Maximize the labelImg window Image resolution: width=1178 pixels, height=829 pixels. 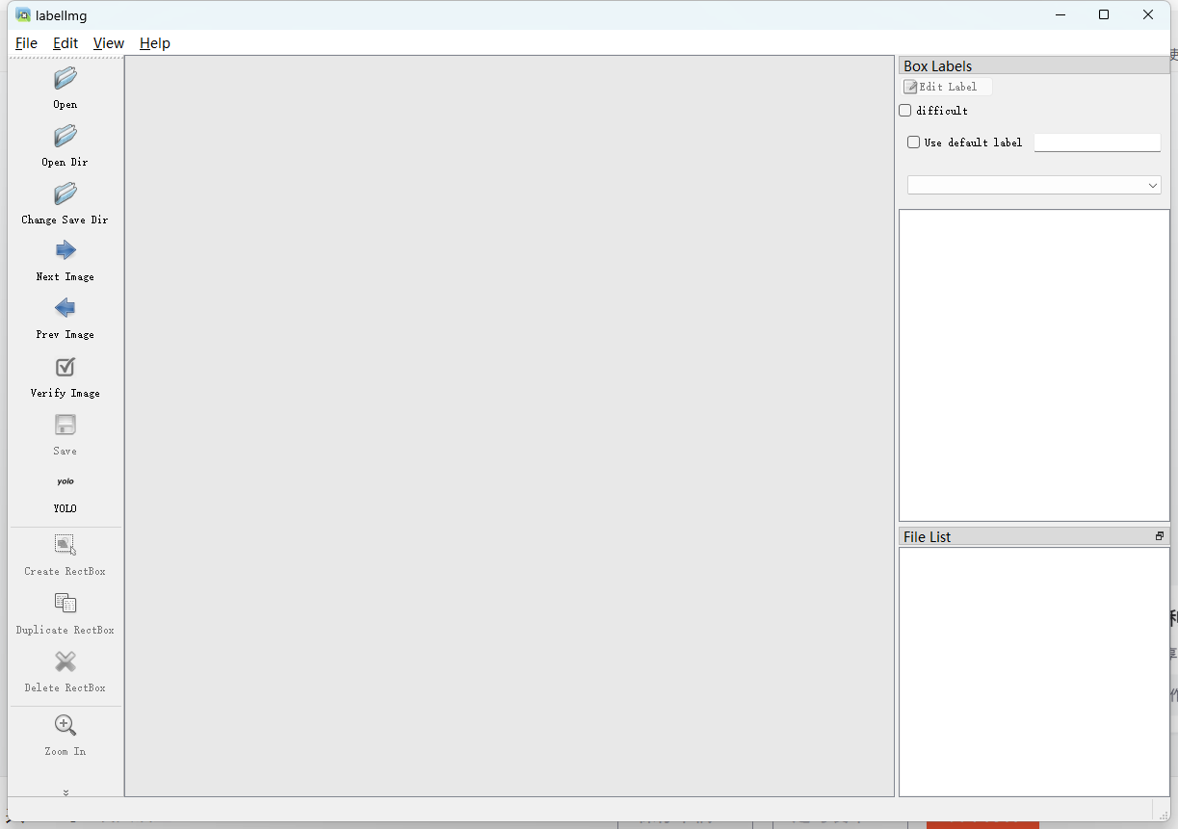tap(1104, 14)
